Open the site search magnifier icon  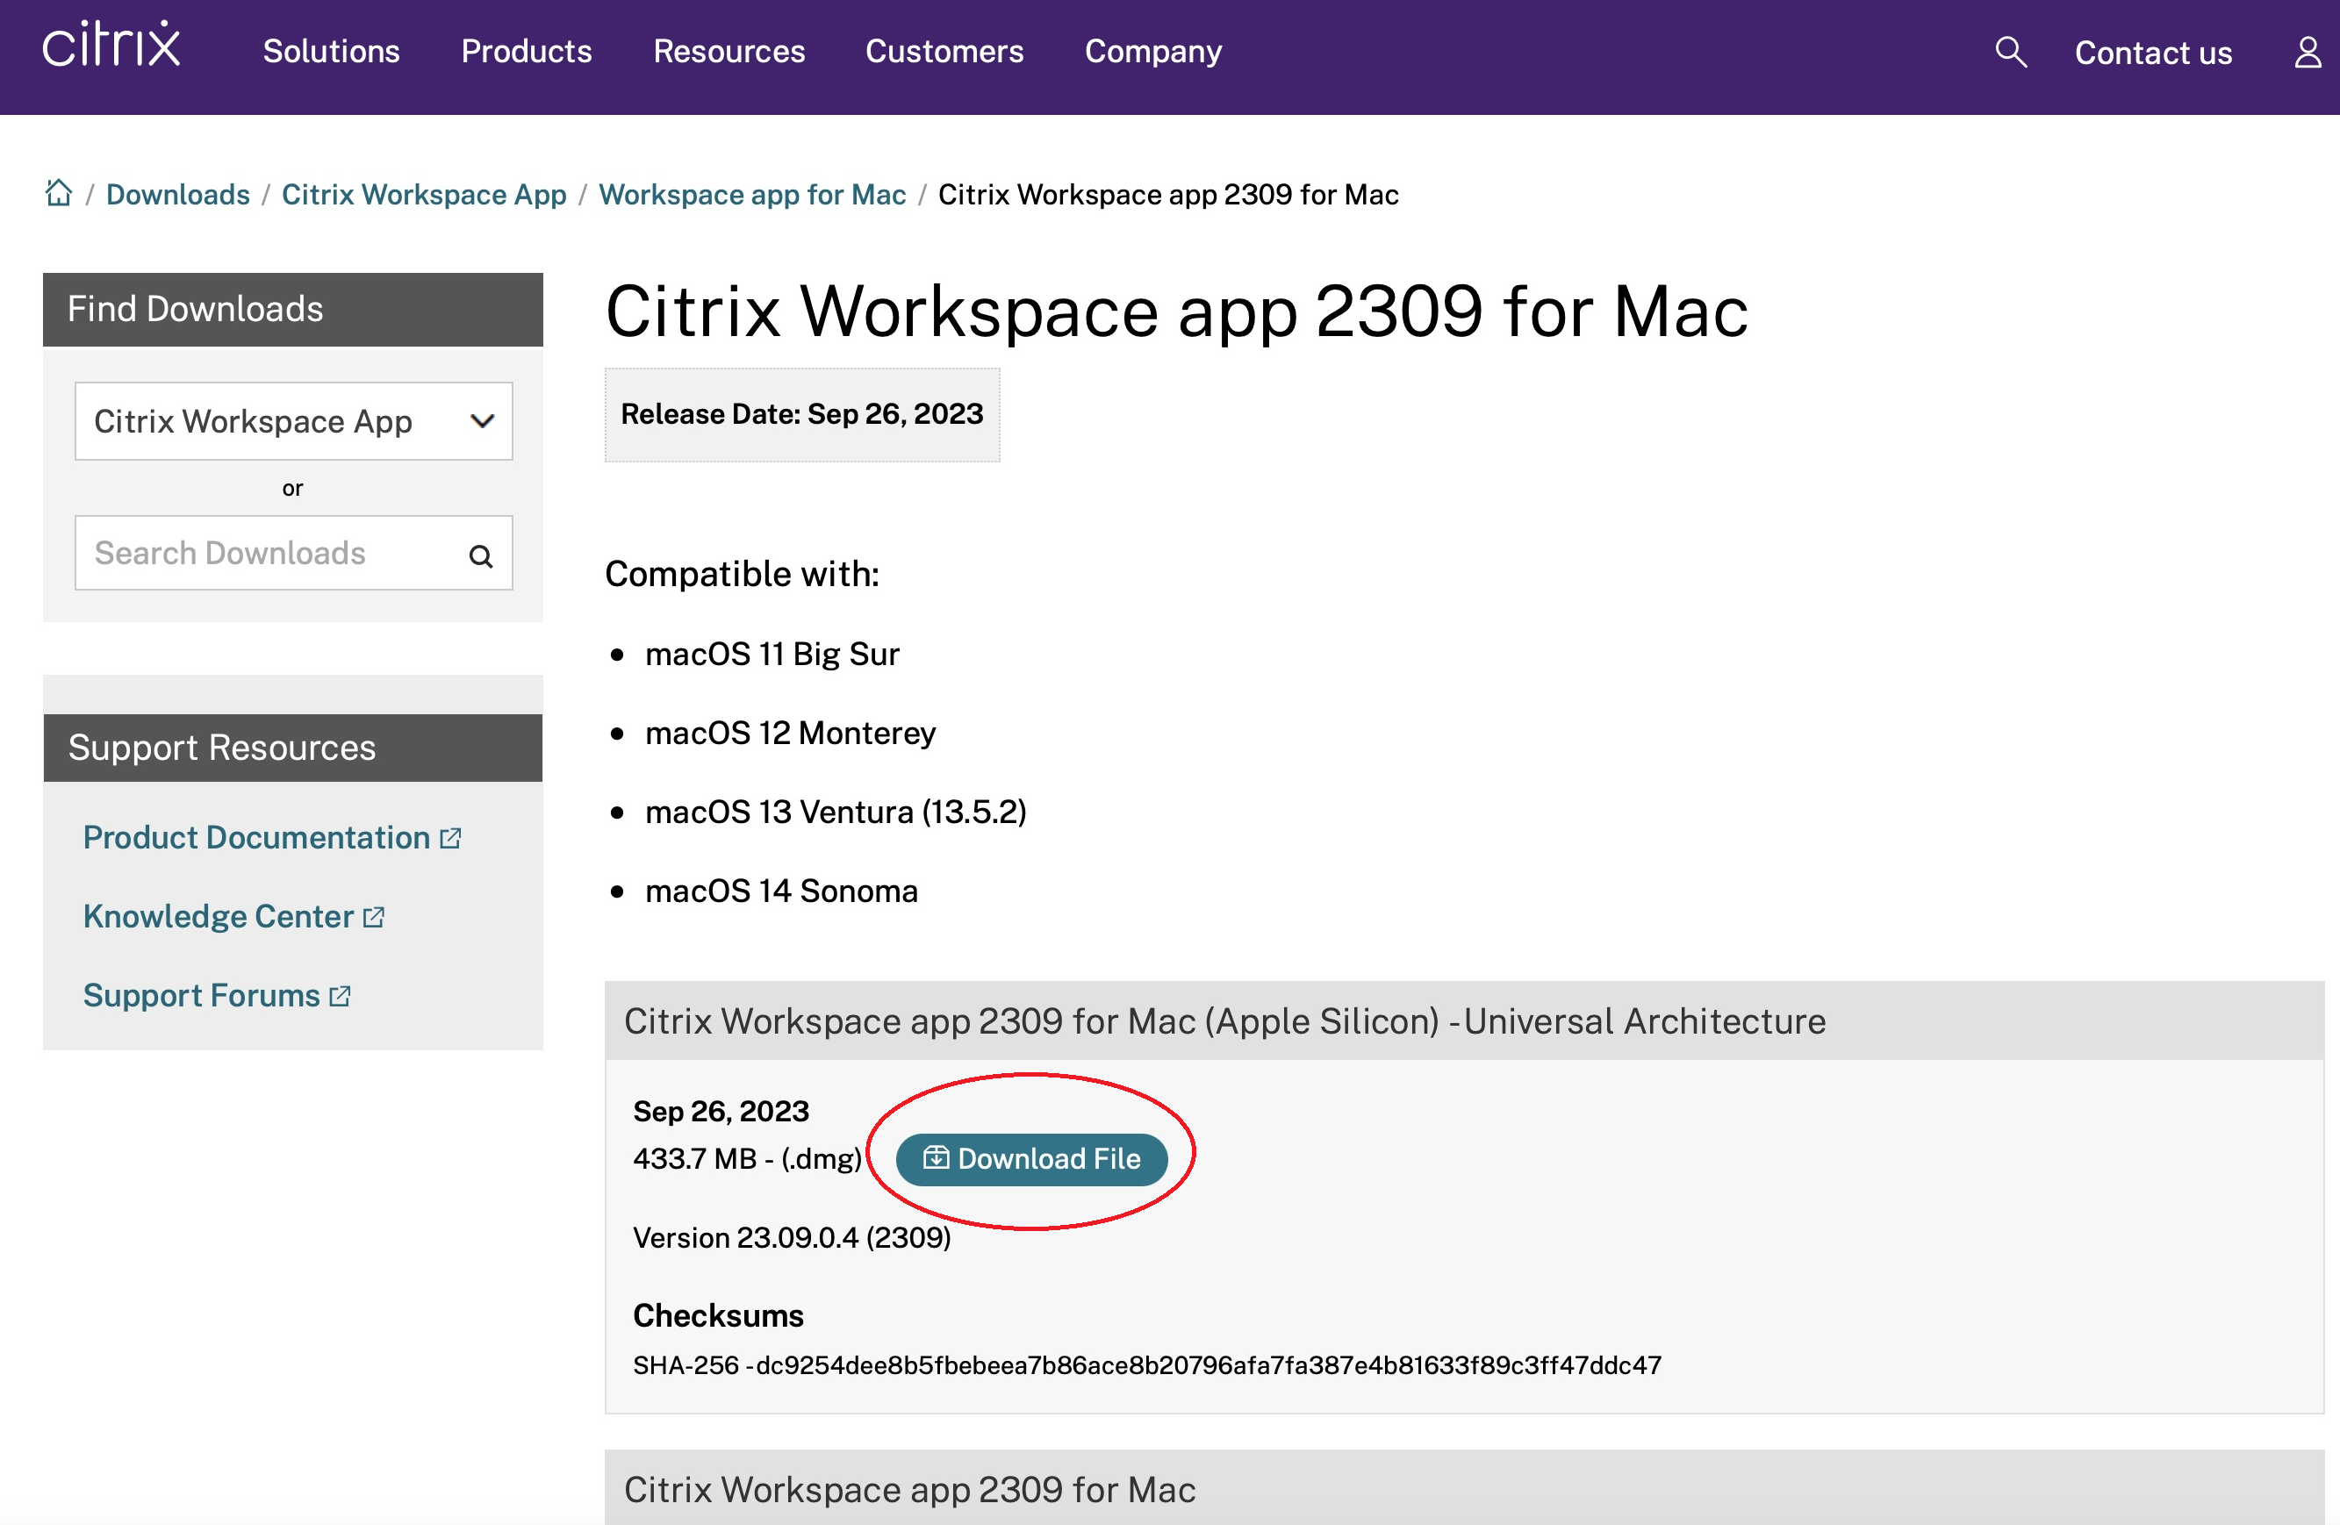(x=2011, y=51)
